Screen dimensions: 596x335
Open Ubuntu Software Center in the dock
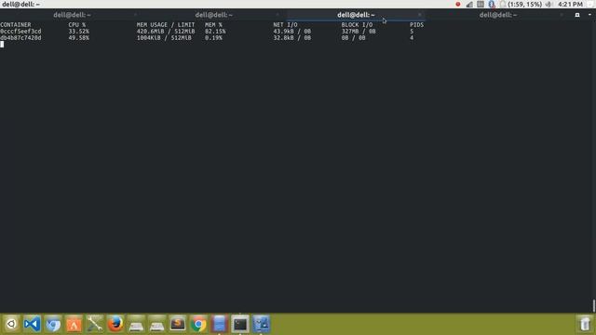click(x=74, y=324)
